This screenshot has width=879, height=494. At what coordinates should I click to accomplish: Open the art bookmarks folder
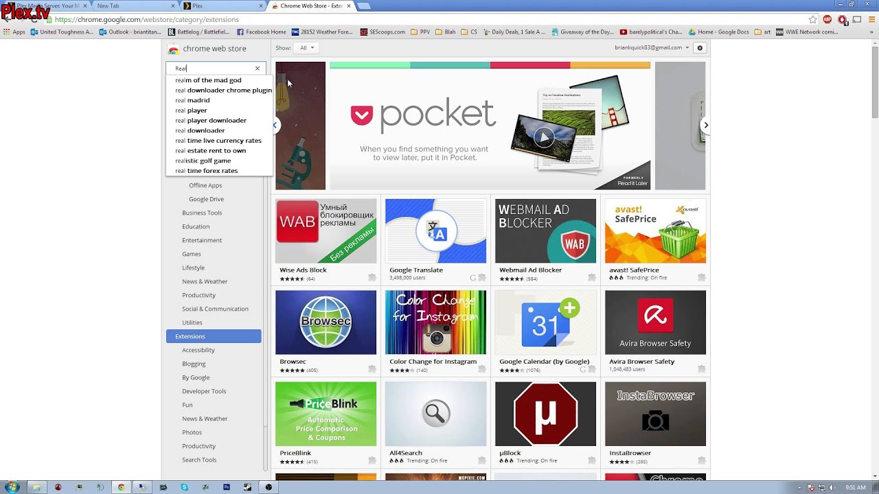click(762, 32)
